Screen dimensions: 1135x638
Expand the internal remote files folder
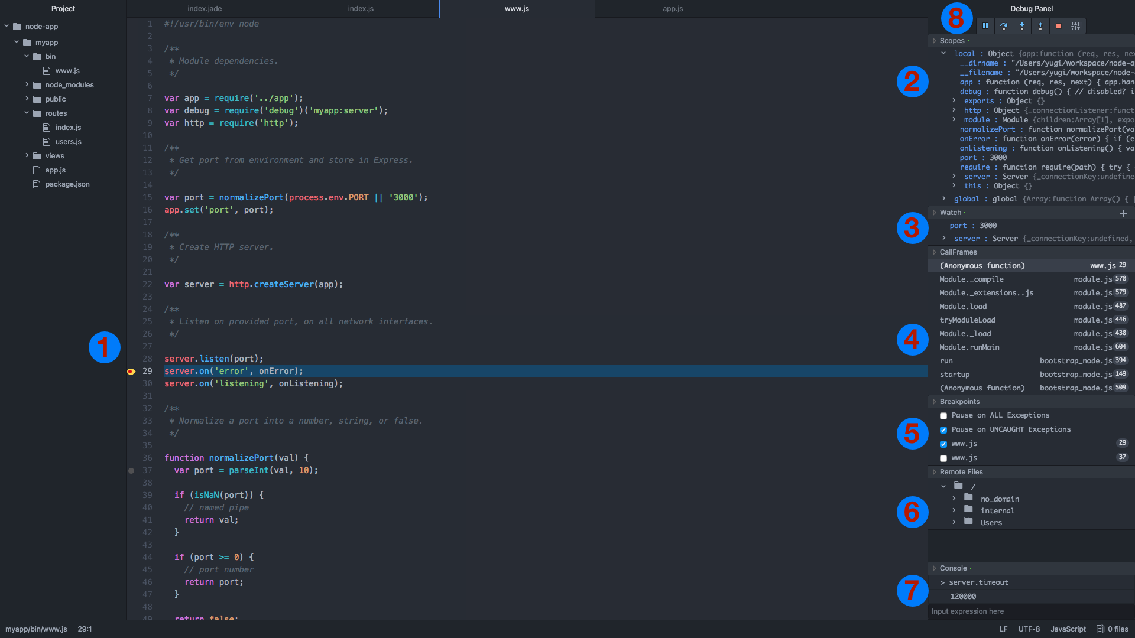(954, 510)
